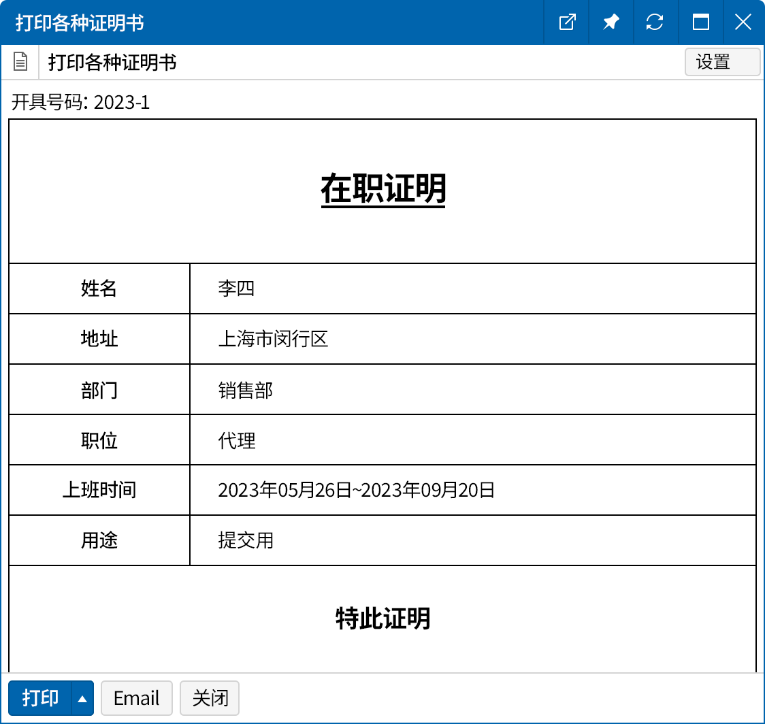Send the certificate via Email button
Viewport: 765px width, 724px height.
pyautogui.click(x=136, y=698)
